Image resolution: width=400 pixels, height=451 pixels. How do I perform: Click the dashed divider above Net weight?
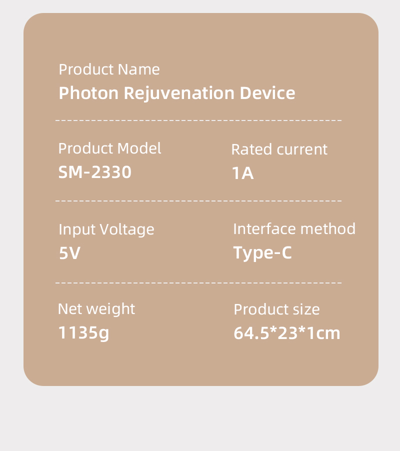click(198, 282)
